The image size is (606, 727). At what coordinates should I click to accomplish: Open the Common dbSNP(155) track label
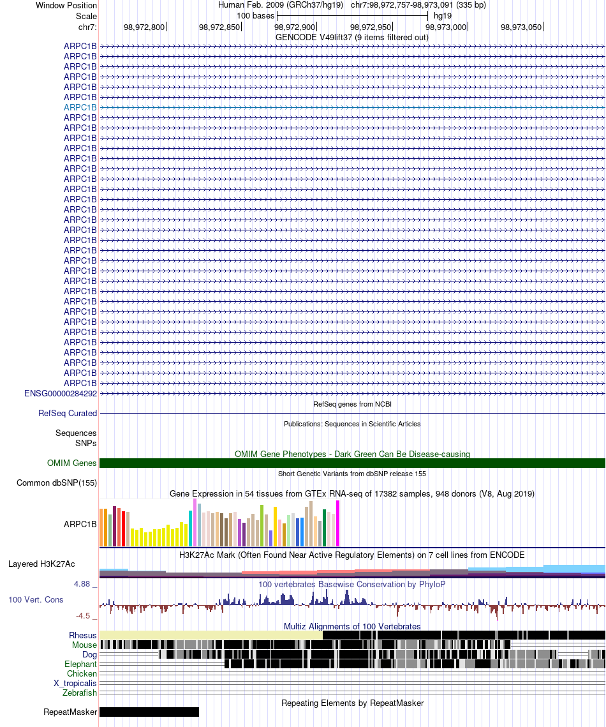click(x=57, y=483)
